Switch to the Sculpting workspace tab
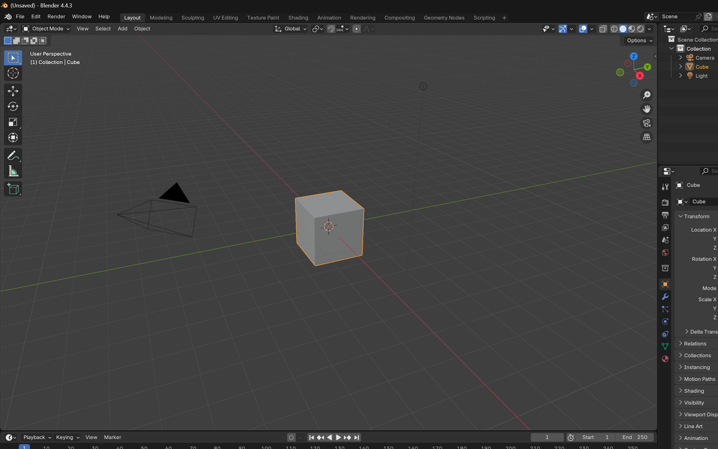 [193, 18]
